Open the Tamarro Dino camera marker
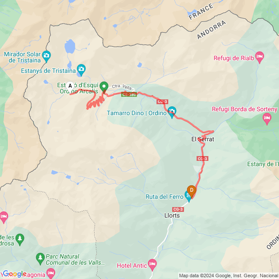 (x=172, y=112)
